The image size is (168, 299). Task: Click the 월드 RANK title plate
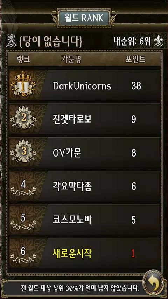84,18
